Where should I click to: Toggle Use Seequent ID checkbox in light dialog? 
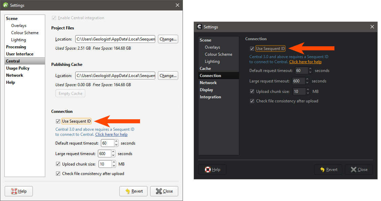58,121
